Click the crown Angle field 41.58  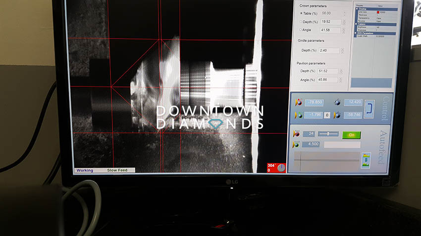[330, 30]
